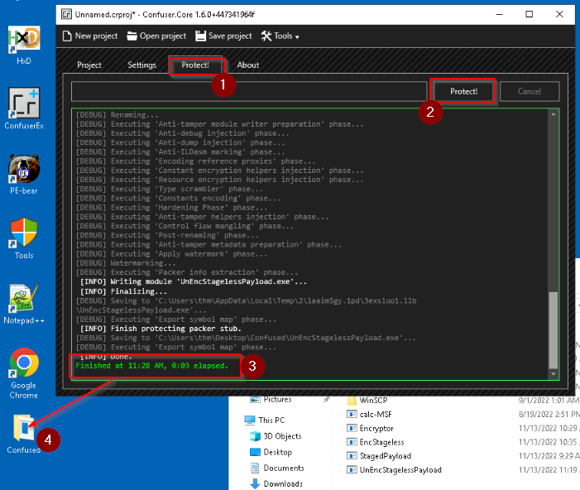Click WinSCP date '9/1/2022 1:01 AM'
This screenshot has width=580, height=490.
(549, 400)
